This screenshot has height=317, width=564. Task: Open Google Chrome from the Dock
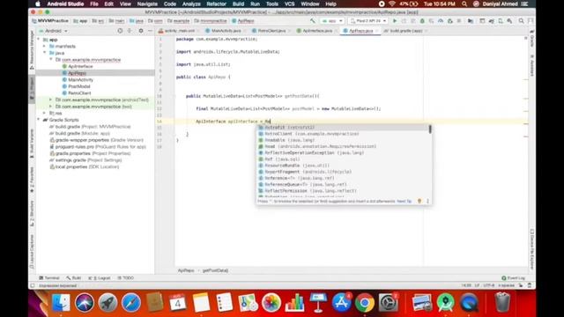364,303
